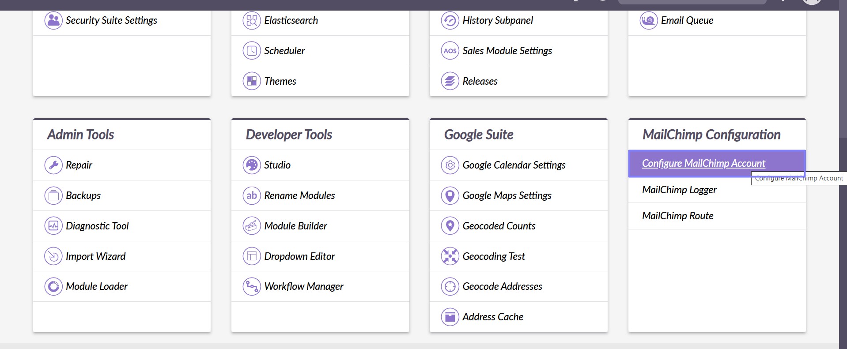Image resolution: width=847 pixels, height=349 pixels.
Task: Select the Diagnostic Tool link
Action: (97, 226)
